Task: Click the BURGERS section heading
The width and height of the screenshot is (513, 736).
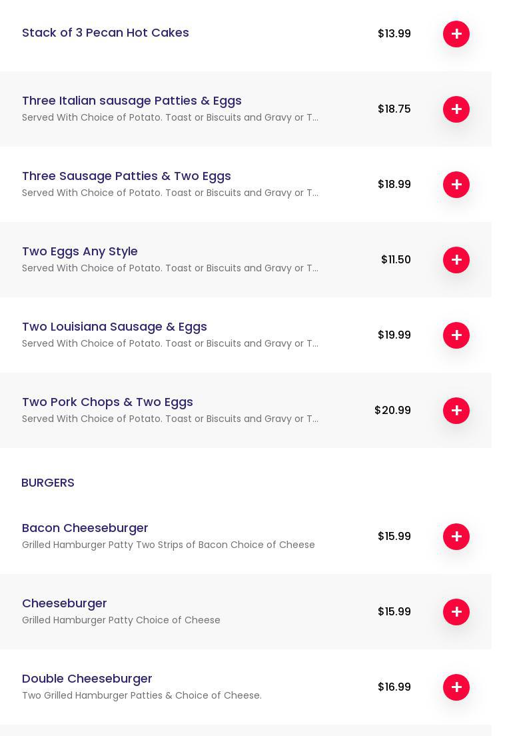Action: [x=48, y=483]
